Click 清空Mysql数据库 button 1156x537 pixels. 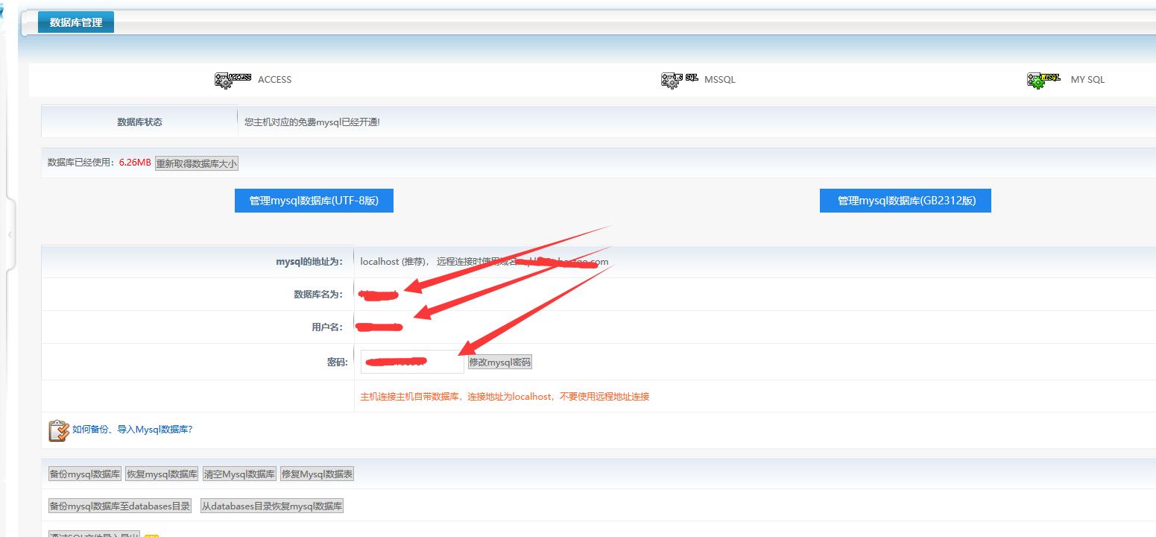239,474
